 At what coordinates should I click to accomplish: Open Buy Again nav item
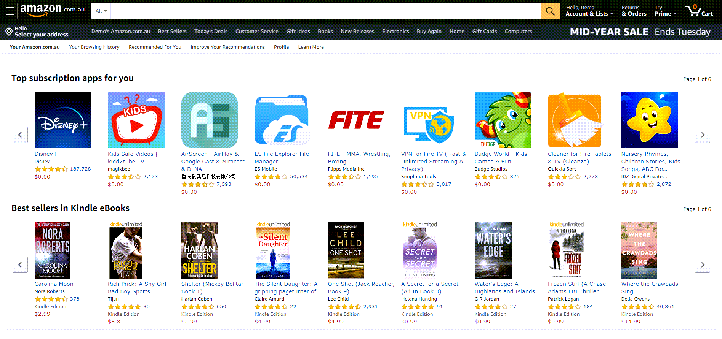click(x=429, y=31)
